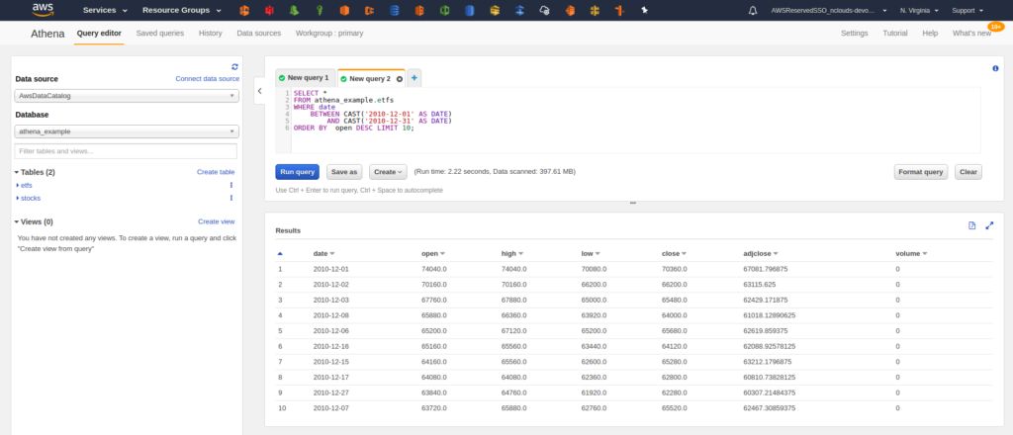This screenshot has height=435, width=1013.
Task: Click Connect data source link
Action: click(208, 79)
